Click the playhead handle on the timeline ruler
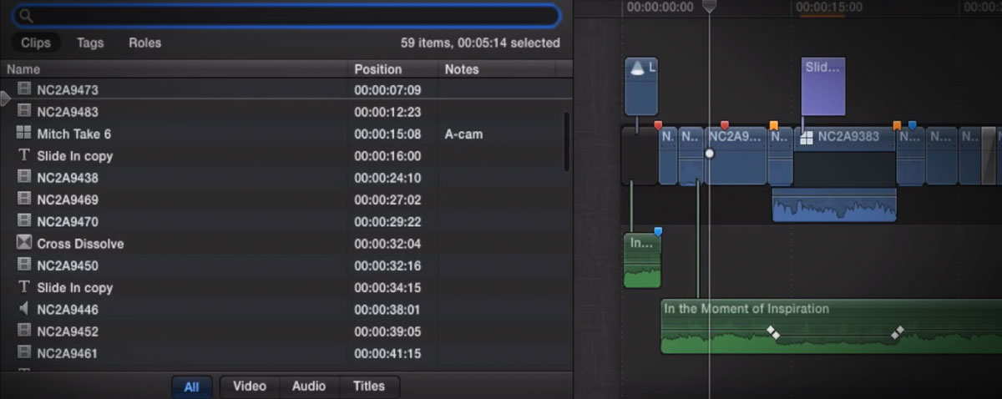 pyautogui.click(x=709, y=7)
